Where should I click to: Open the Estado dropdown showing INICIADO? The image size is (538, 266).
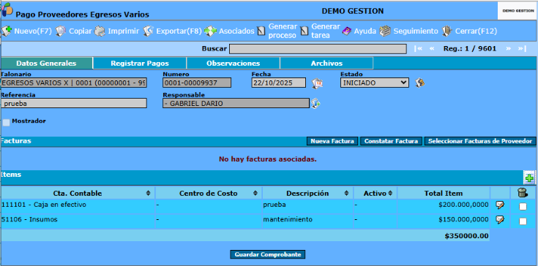coord(374,83)
